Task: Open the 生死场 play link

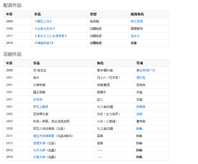Action: [38, 99]
